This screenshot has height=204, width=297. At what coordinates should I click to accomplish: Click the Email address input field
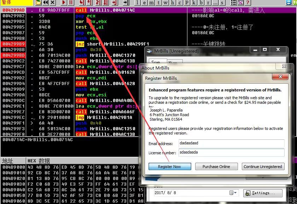click(x=232, y=143)
